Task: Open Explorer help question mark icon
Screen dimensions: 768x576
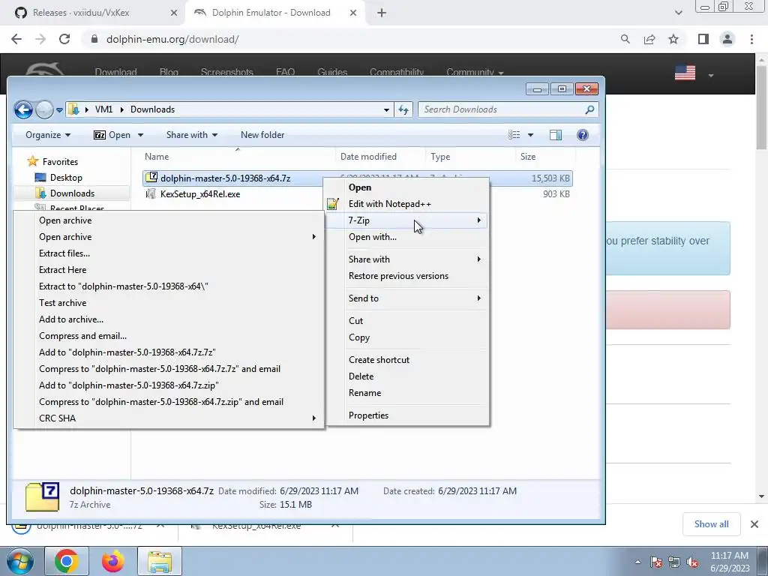Action: coord(582,135)
